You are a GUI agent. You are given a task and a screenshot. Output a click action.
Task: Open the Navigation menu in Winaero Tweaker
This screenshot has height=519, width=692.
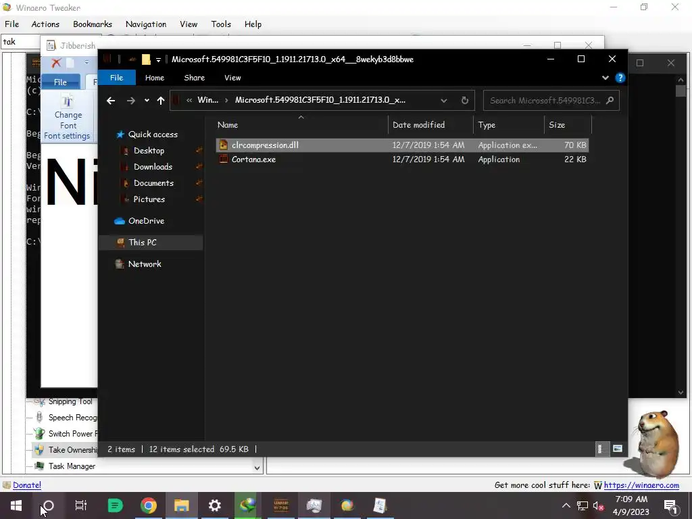(x=146, y=24)
